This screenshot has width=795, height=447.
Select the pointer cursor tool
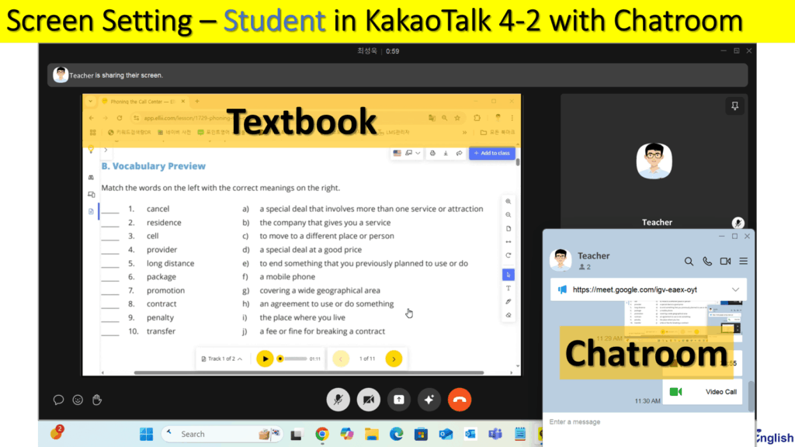click(x=508, y=275)
